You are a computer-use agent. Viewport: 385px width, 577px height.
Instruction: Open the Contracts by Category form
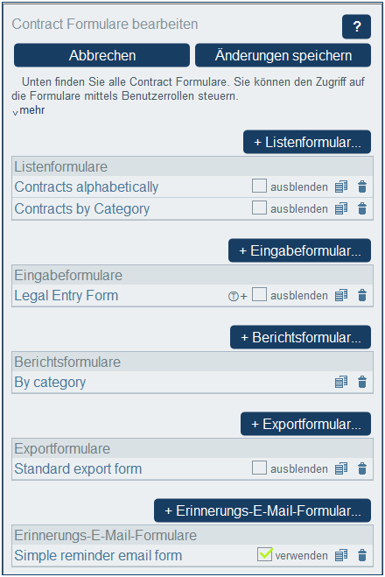[x=82, y=208]
